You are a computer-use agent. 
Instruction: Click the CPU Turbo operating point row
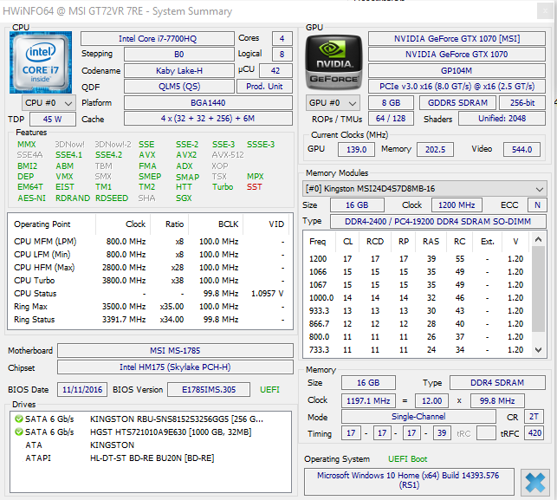click(150, 281)
